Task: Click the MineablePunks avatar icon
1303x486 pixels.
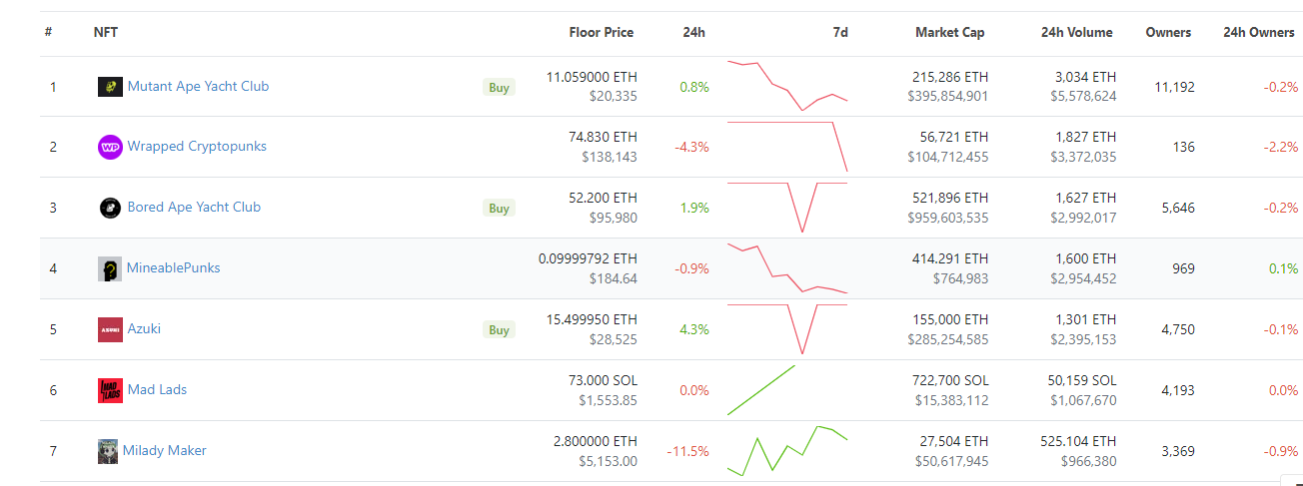Action: pyautogui.click(x=110, y=268)
